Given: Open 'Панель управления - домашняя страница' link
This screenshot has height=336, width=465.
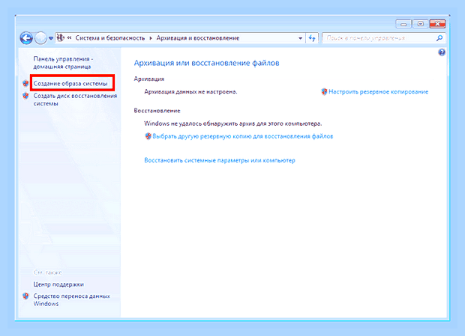Looking at the screenshot, I should click(x=63, y=63).
